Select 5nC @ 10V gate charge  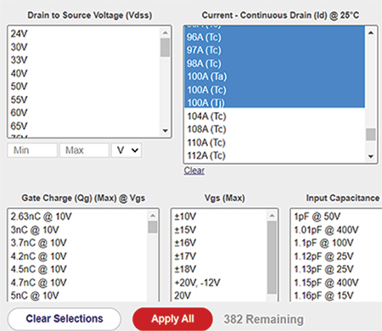tap(78, 295)
